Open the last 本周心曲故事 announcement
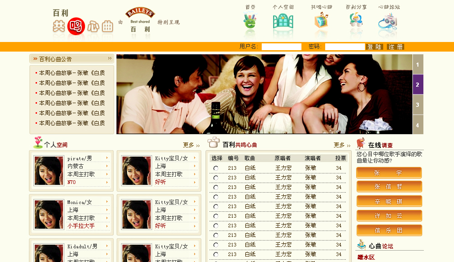 point(72,123)
